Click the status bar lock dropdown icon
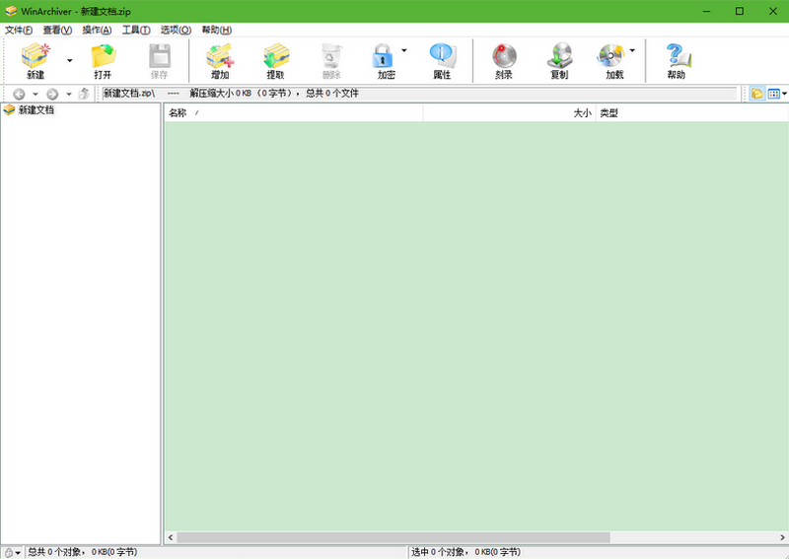 [x=12, y=552]
